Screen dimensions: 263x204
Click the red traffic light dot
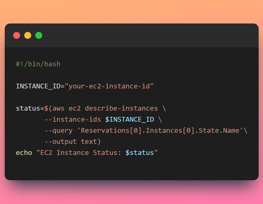click(x=17, y=35)
